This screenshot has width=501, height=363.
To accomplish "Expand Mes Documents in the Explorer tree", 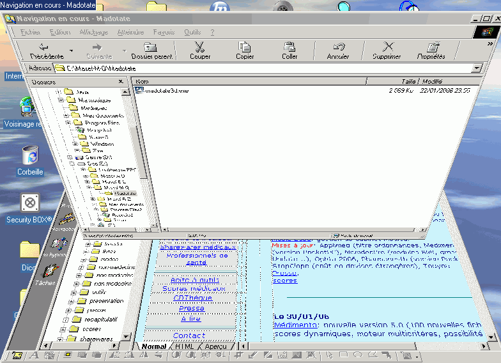I will coord(66,115).
